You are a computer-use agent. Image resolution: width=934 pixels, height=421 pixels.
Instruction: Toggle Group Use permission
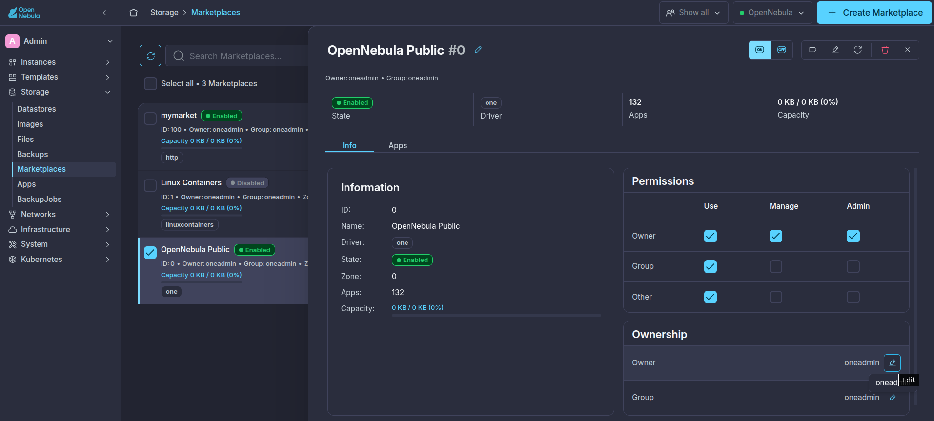click(x=711, y=266)
